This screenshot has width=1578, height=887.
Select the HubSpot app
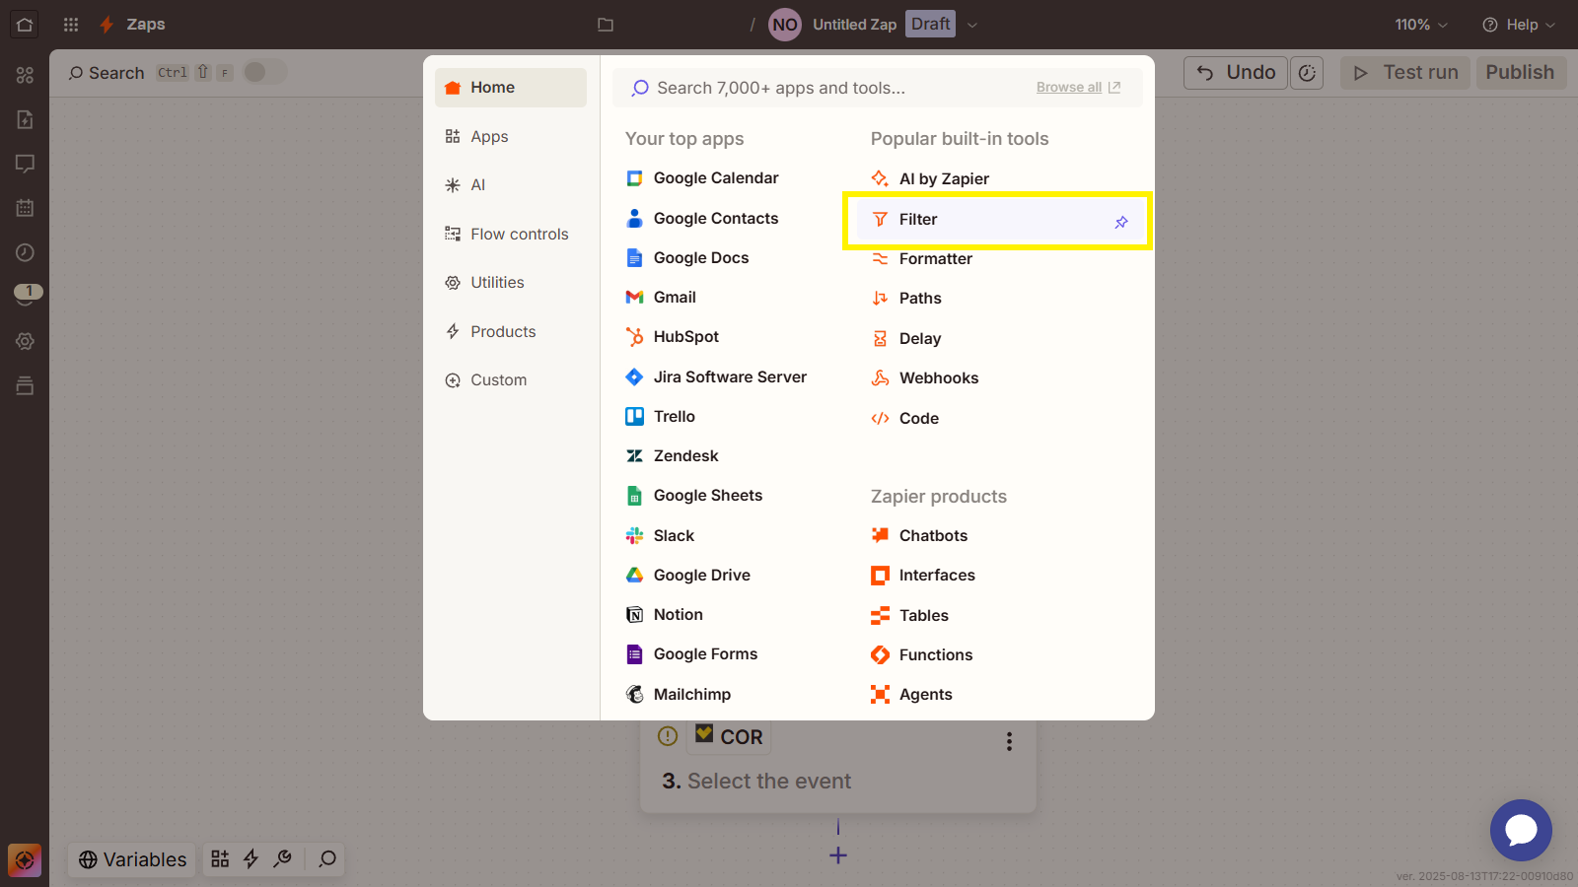coord(673,337)
